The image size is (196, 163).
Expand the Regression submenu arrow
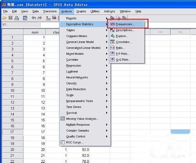coord(107,65)
